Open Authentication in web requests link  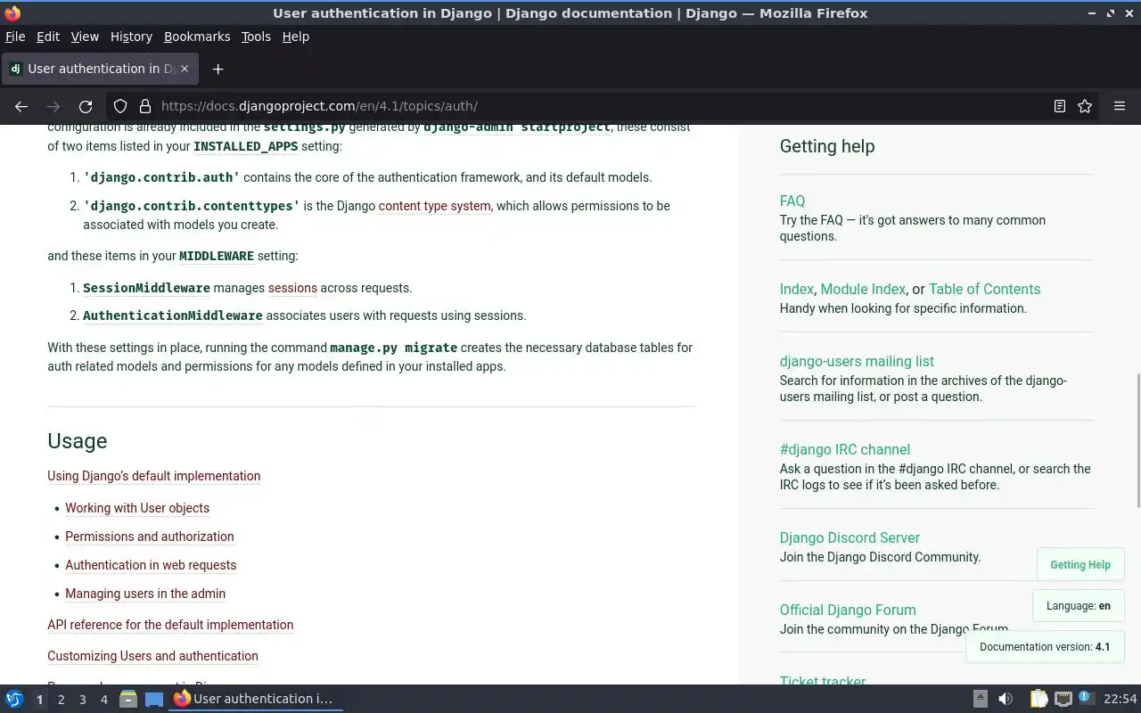[151, 565]
